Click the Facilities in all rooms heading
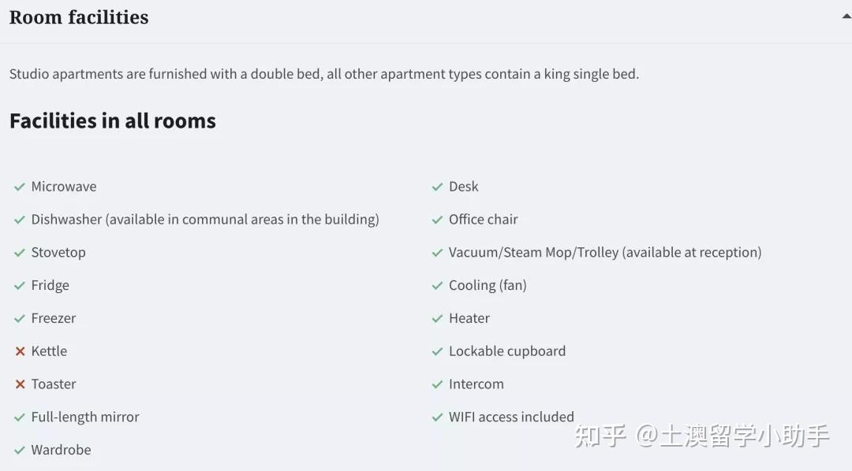The image size is (852, 471). (x=113, y=121)
